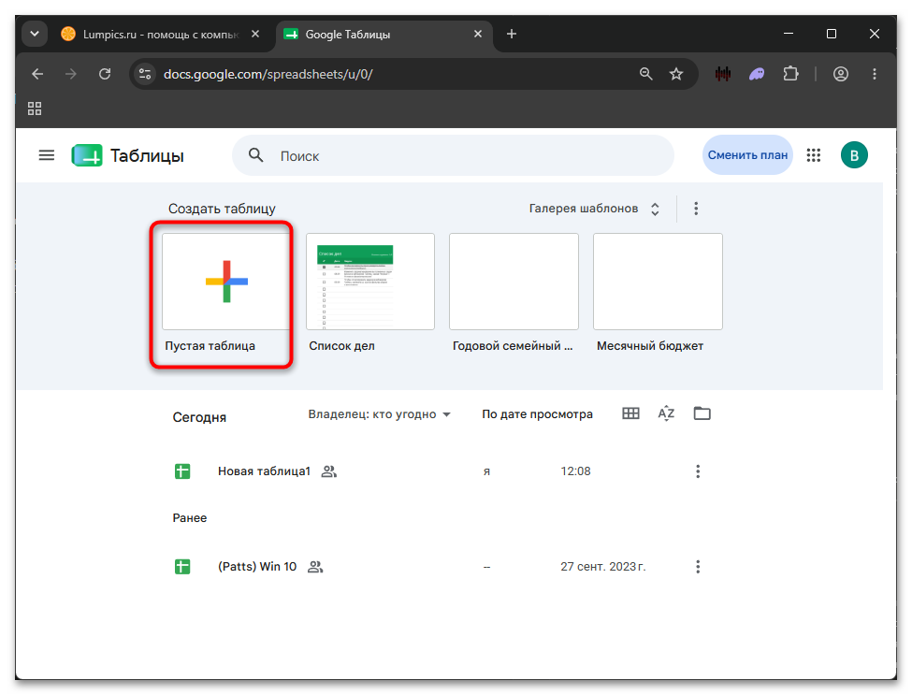Open the browser extensions puzzle icon
The image size is (912, 695).
[790, 74]
